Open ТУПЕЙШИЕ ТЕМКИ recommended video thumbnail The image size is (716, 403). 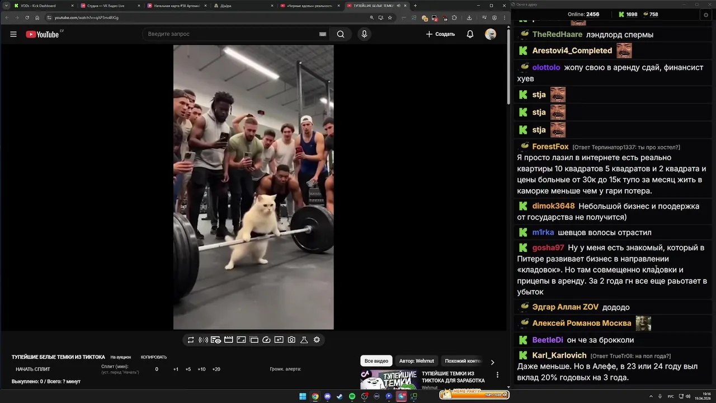point(389,379)
